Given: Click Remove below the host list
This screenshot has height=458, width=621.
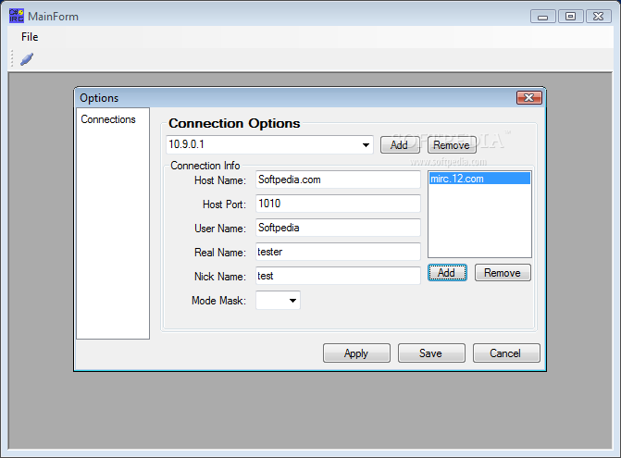Looking at the screenshot, I should tap(503, 273).
